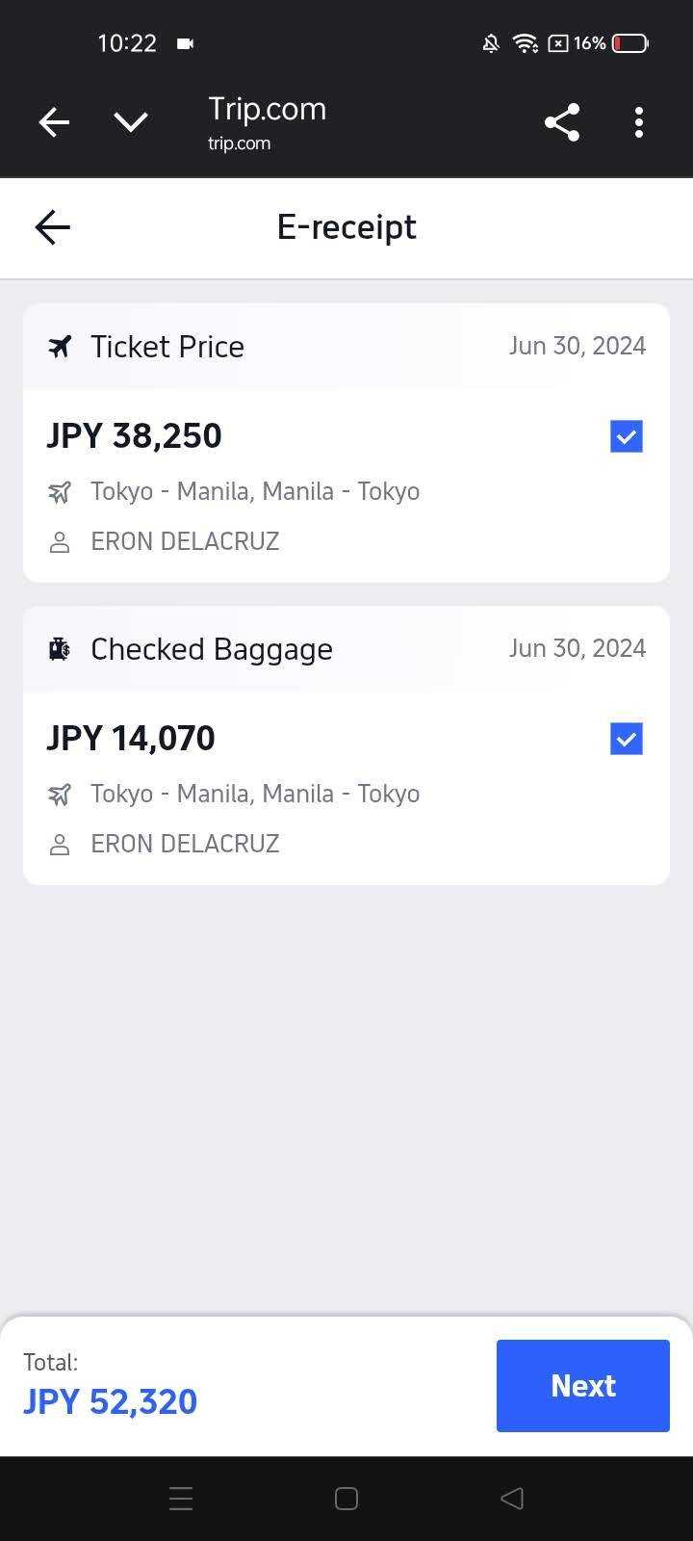Click the airplane icon beside Ticket Price
693x1541 pixels.
[x=60, y=347]
